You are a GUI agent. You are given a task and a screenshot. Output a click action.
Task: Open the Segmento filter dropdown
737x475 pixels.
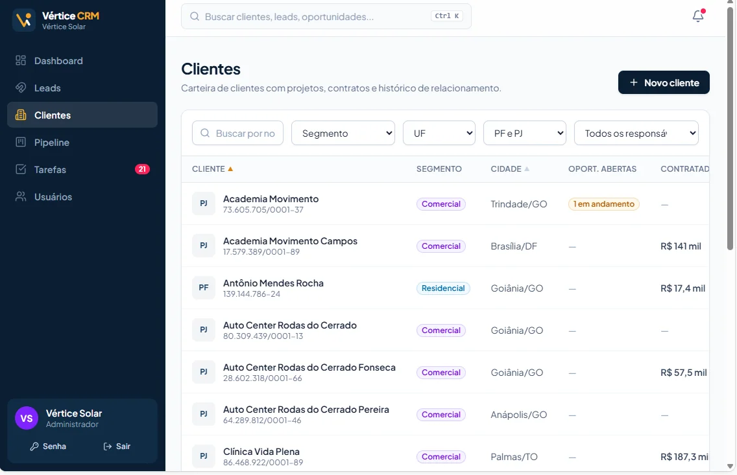(343, 133)
